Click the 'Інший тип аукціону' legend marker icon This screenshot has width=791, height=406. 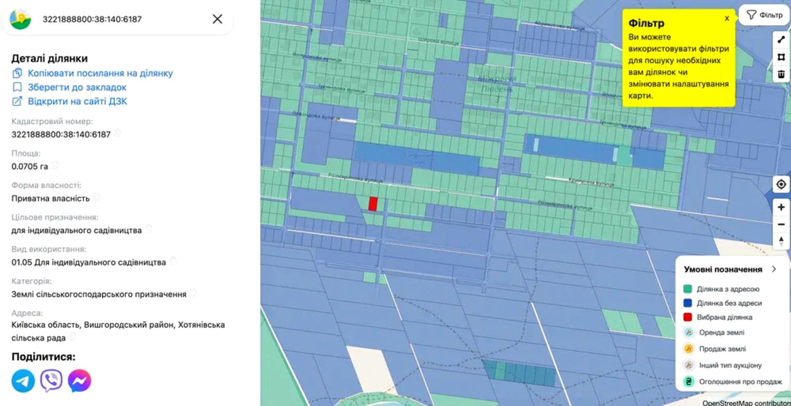(689, 365)
